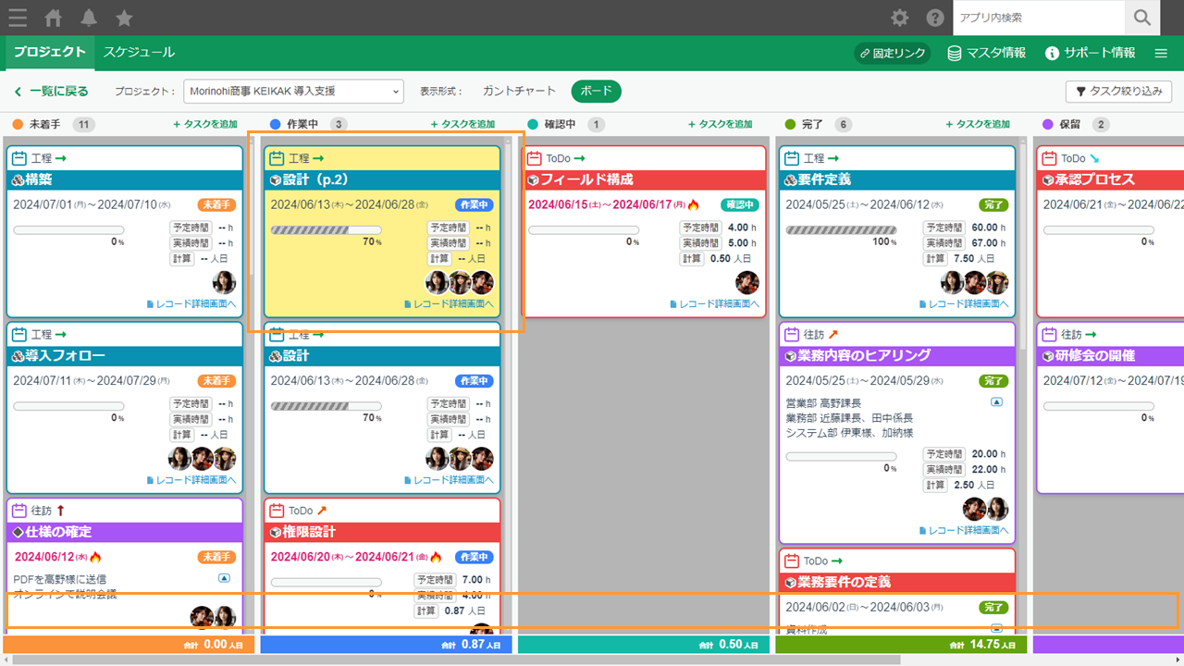1184x666 pixels.
Task: Click calendar icon on 要件定義 card
Action: point(792,158)
